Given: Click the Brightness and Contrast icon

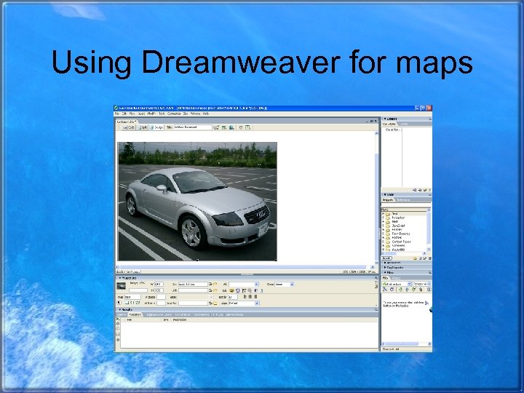Looking at the screenshot, I should (255, 290).
